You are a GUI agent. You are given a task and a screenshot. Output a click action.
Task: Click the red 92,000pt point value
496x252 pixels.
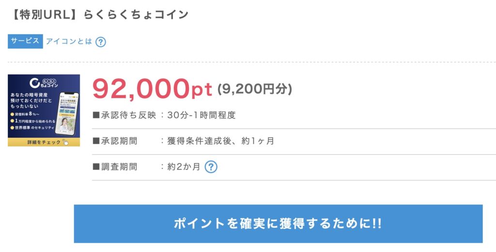coord(152,89)
